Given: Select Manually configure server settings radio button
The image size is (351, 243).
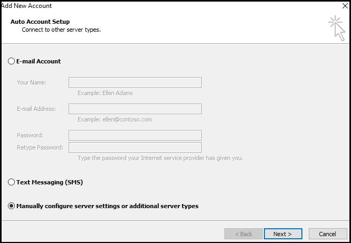Looking at the screenshot, I should pos(11,206).
